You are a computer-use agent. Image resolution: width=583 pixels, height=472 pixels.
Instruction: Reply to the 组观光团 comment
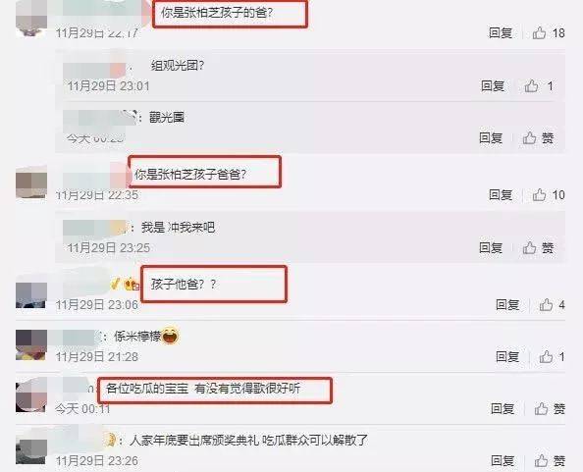coord(493,85)
